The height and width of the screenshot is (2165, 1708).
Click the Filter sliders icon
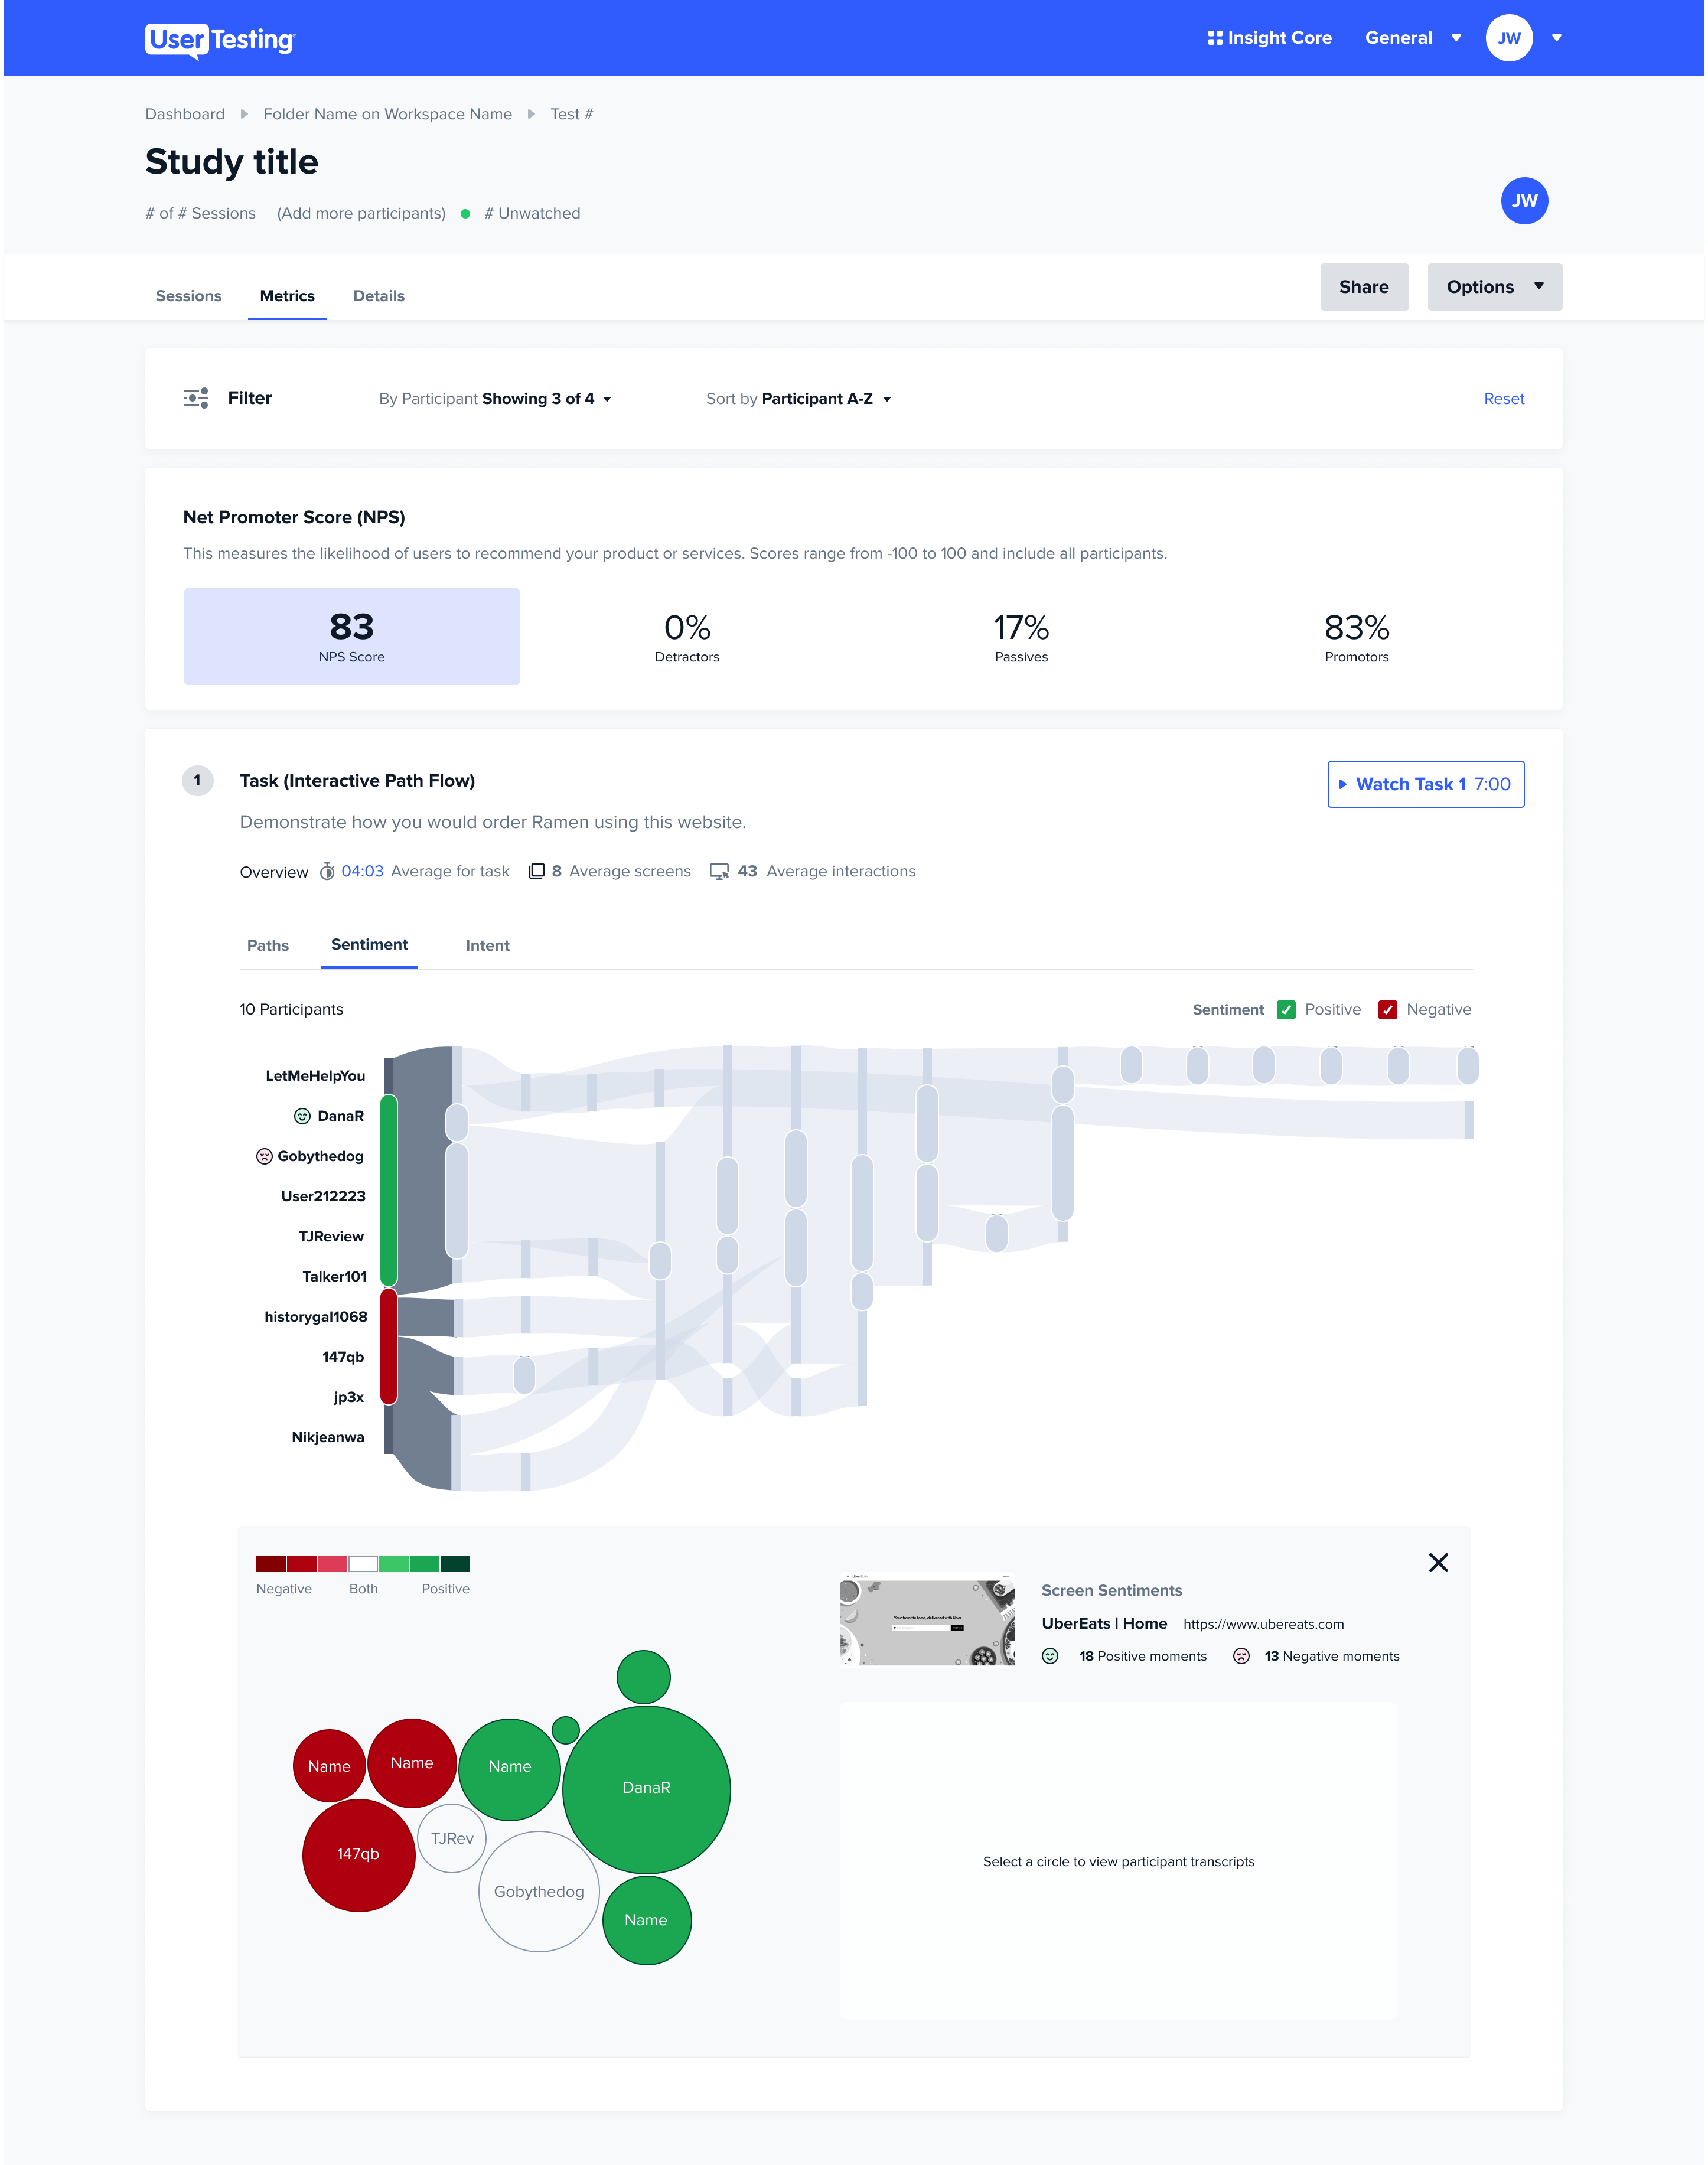[x=196, y=398]
